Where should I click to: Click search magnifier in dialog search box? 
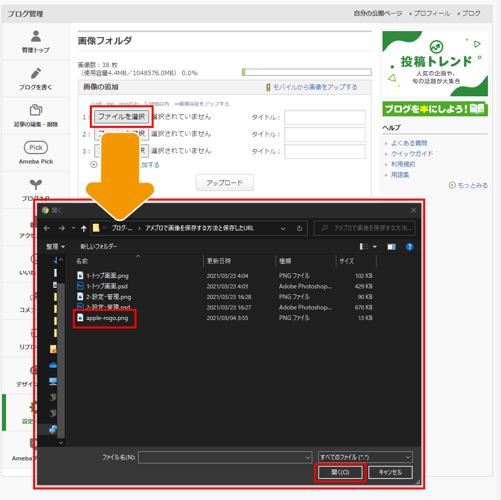point(324,228)
